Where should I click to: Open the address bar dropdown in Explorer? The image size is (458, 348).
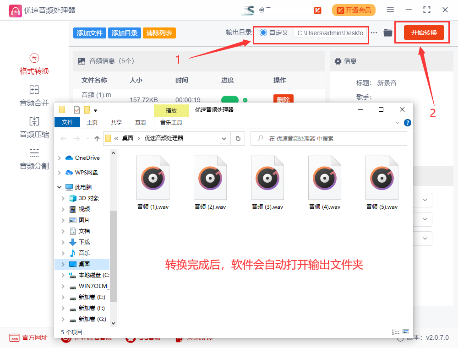pos(224,138)
